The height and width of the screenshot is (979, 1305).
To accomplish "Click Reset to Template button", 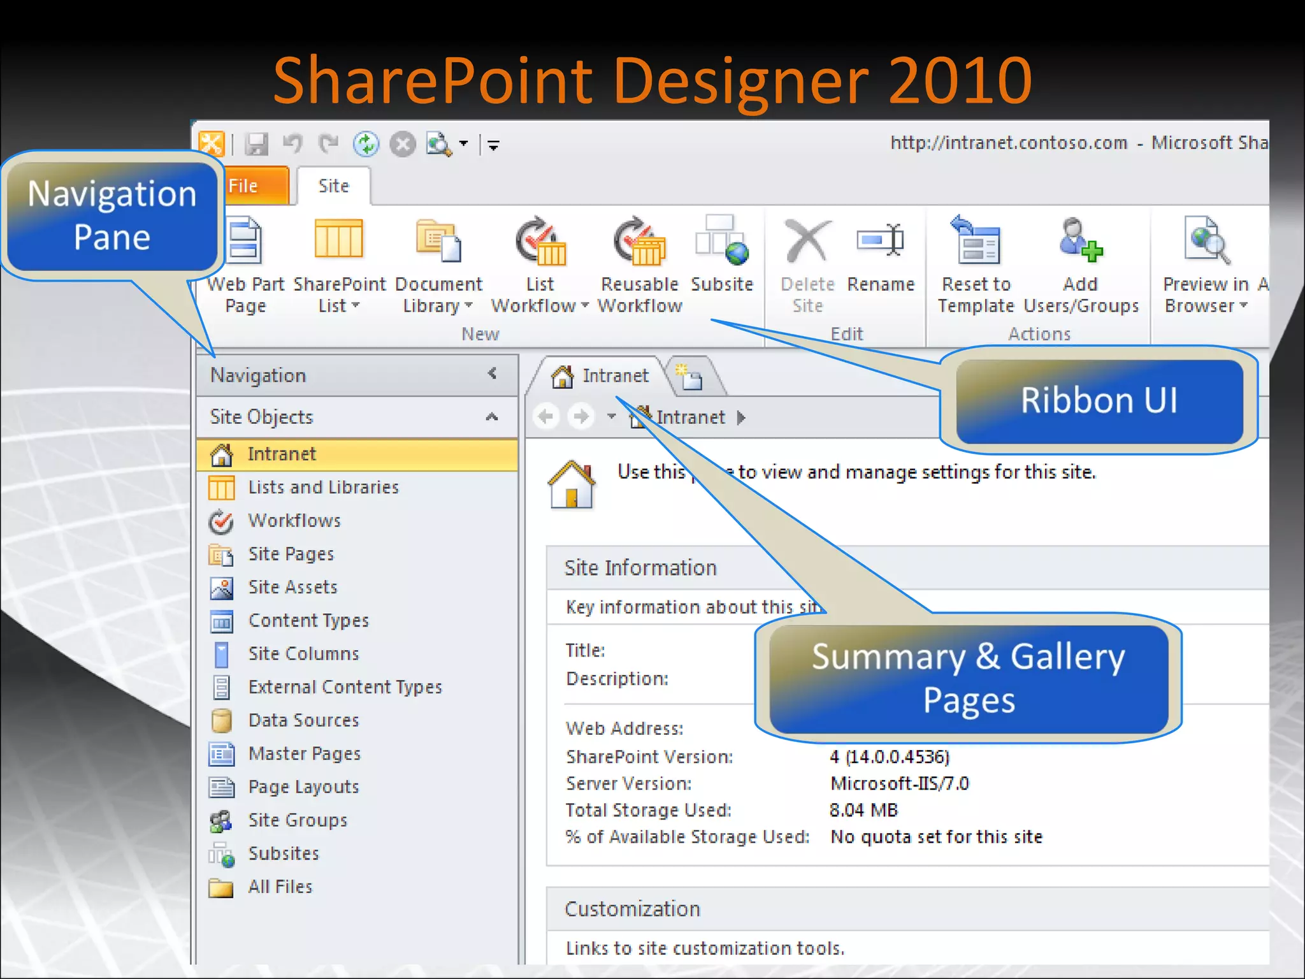I will [976, 265].
